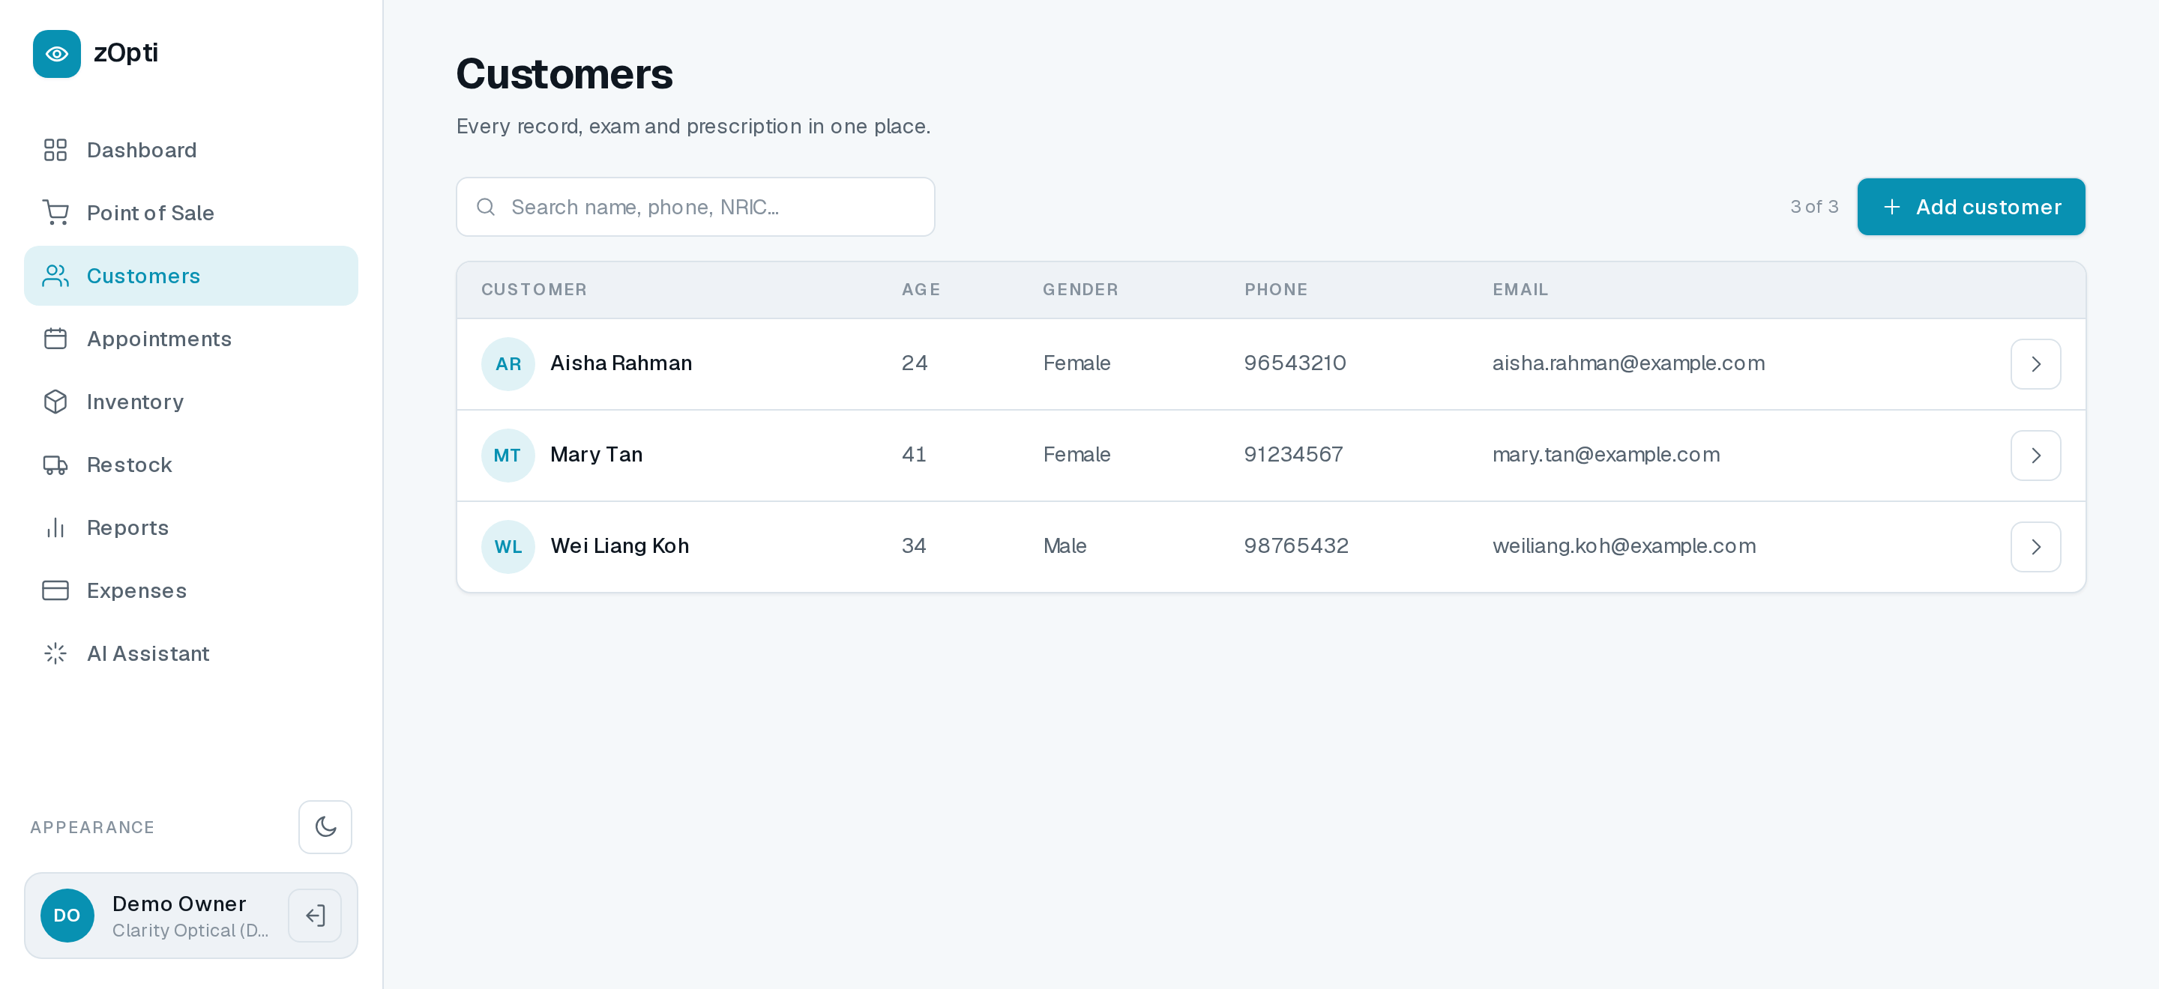The width and height of the screenshot is (2159, 989).
Task: Go to Point of Sale
Action: click(x=191, y=213)
